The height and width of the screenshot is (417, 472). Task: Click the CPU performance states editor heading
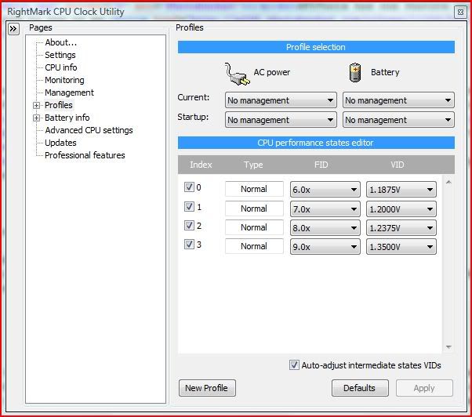click(316, 143)
